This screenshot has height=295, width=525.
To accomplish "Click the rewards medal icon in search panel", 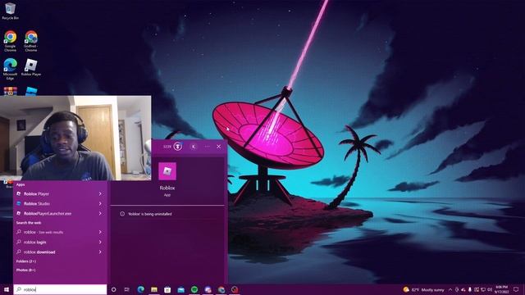I will 178,147.
